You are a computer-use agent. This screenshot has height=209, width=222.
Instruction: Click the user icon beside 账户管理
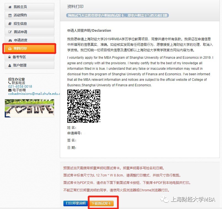(10, 65)
